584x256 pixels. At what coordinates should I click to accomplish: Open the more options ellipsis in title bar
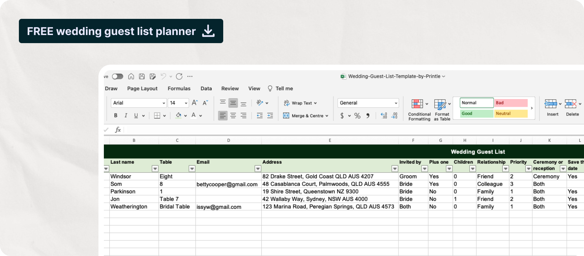(x=190, y=76)
